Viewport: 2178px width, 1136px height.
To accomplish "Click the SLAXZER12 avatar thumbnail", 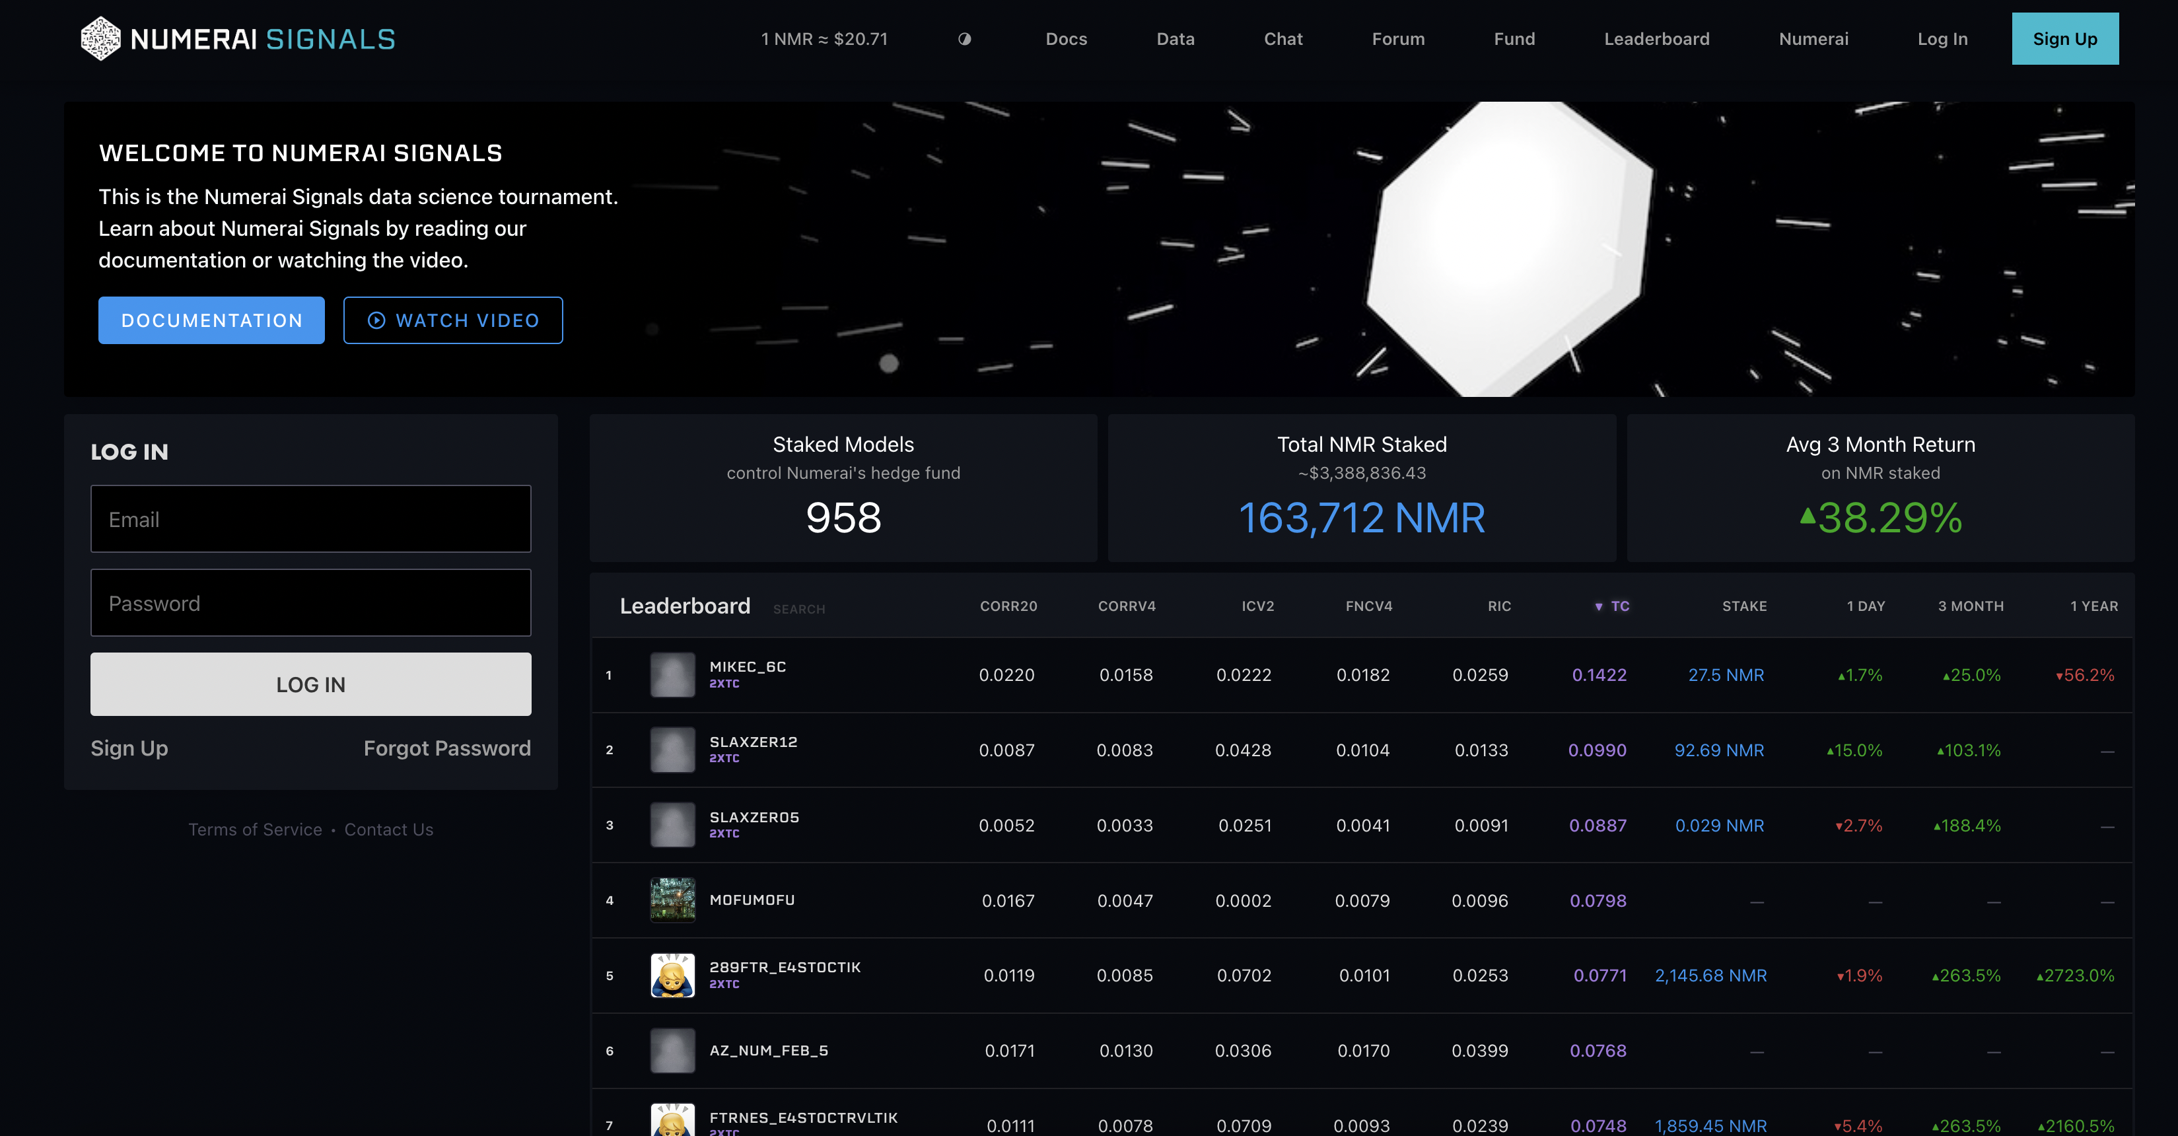I will 672,750.
